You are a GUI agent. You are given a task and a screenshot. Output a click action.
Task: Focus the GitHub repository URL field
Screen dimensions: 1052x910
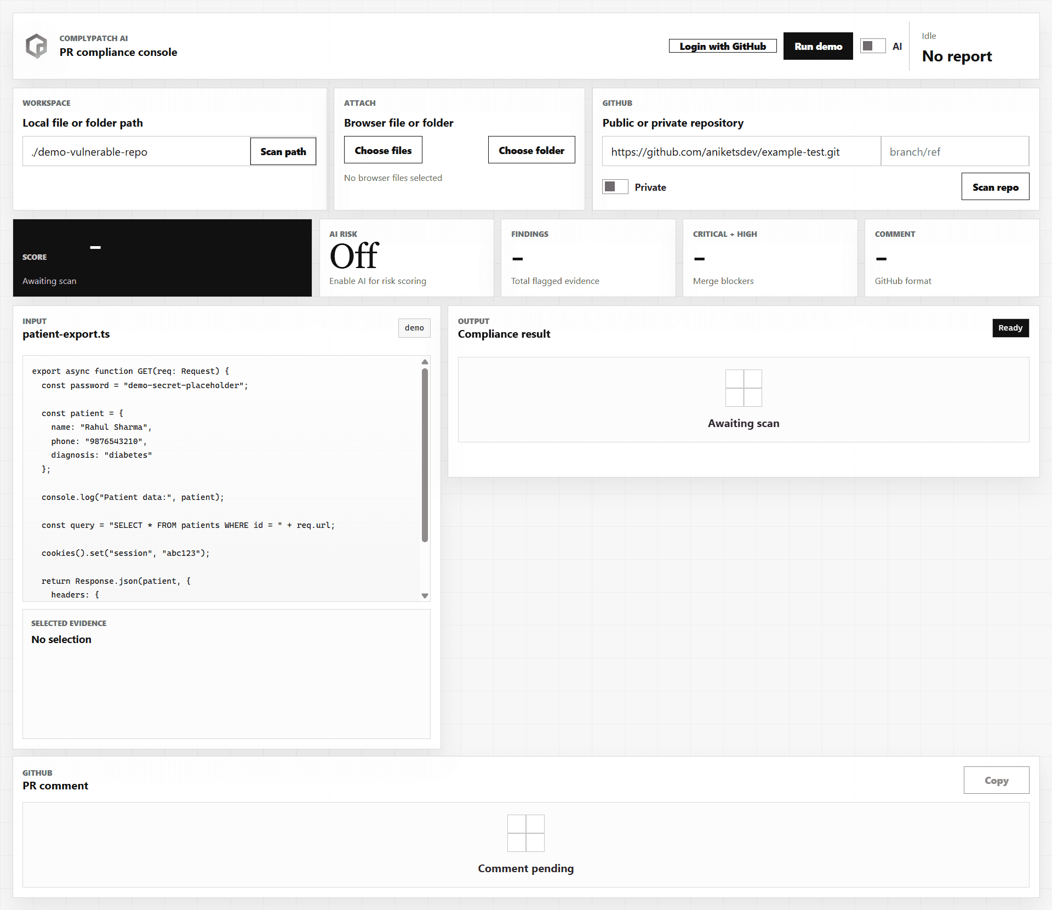pos(741,151)
